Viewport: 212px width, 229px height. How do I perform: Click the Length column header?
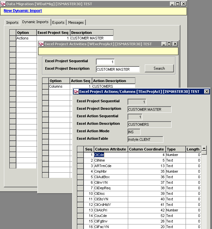193,149
